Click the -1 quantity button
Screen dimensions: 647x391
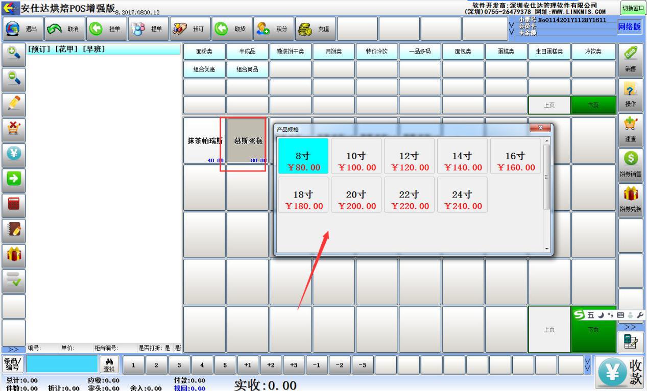[x=317, y=365]
